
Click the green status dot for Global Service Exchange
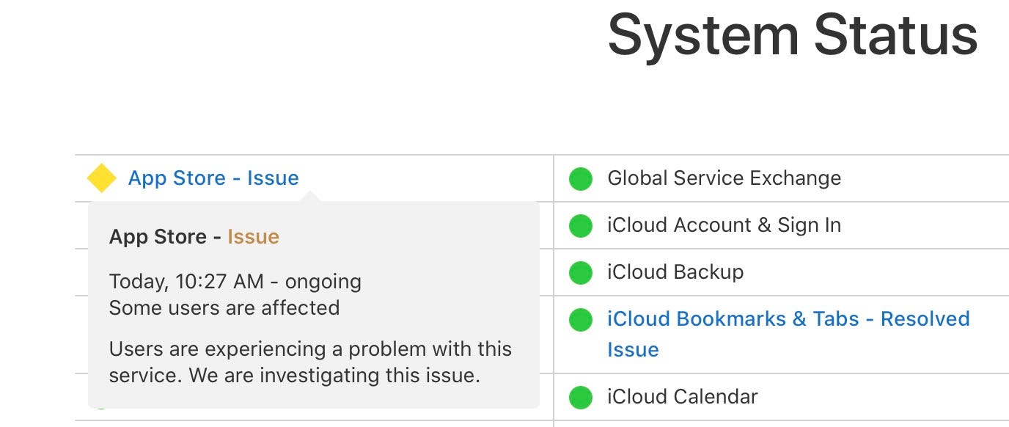(x=581, y=178)
